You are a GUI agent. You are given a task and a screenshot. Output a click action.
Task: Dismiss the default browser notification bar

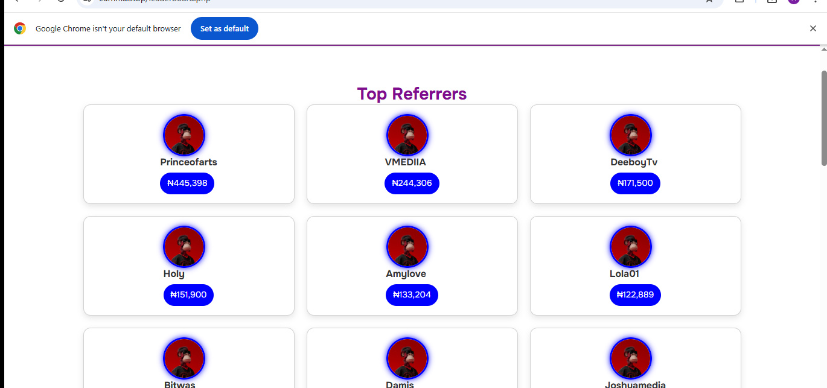(x=813, y=28)
